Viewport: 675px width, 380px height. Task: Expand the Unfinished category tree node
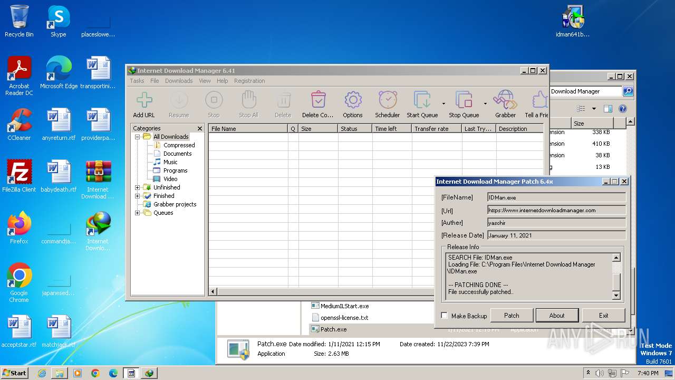[138, 187]
